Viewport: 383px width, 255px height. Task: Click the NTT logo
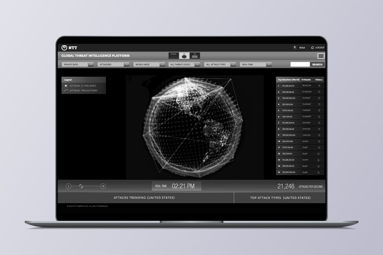(x=69, y=48)
